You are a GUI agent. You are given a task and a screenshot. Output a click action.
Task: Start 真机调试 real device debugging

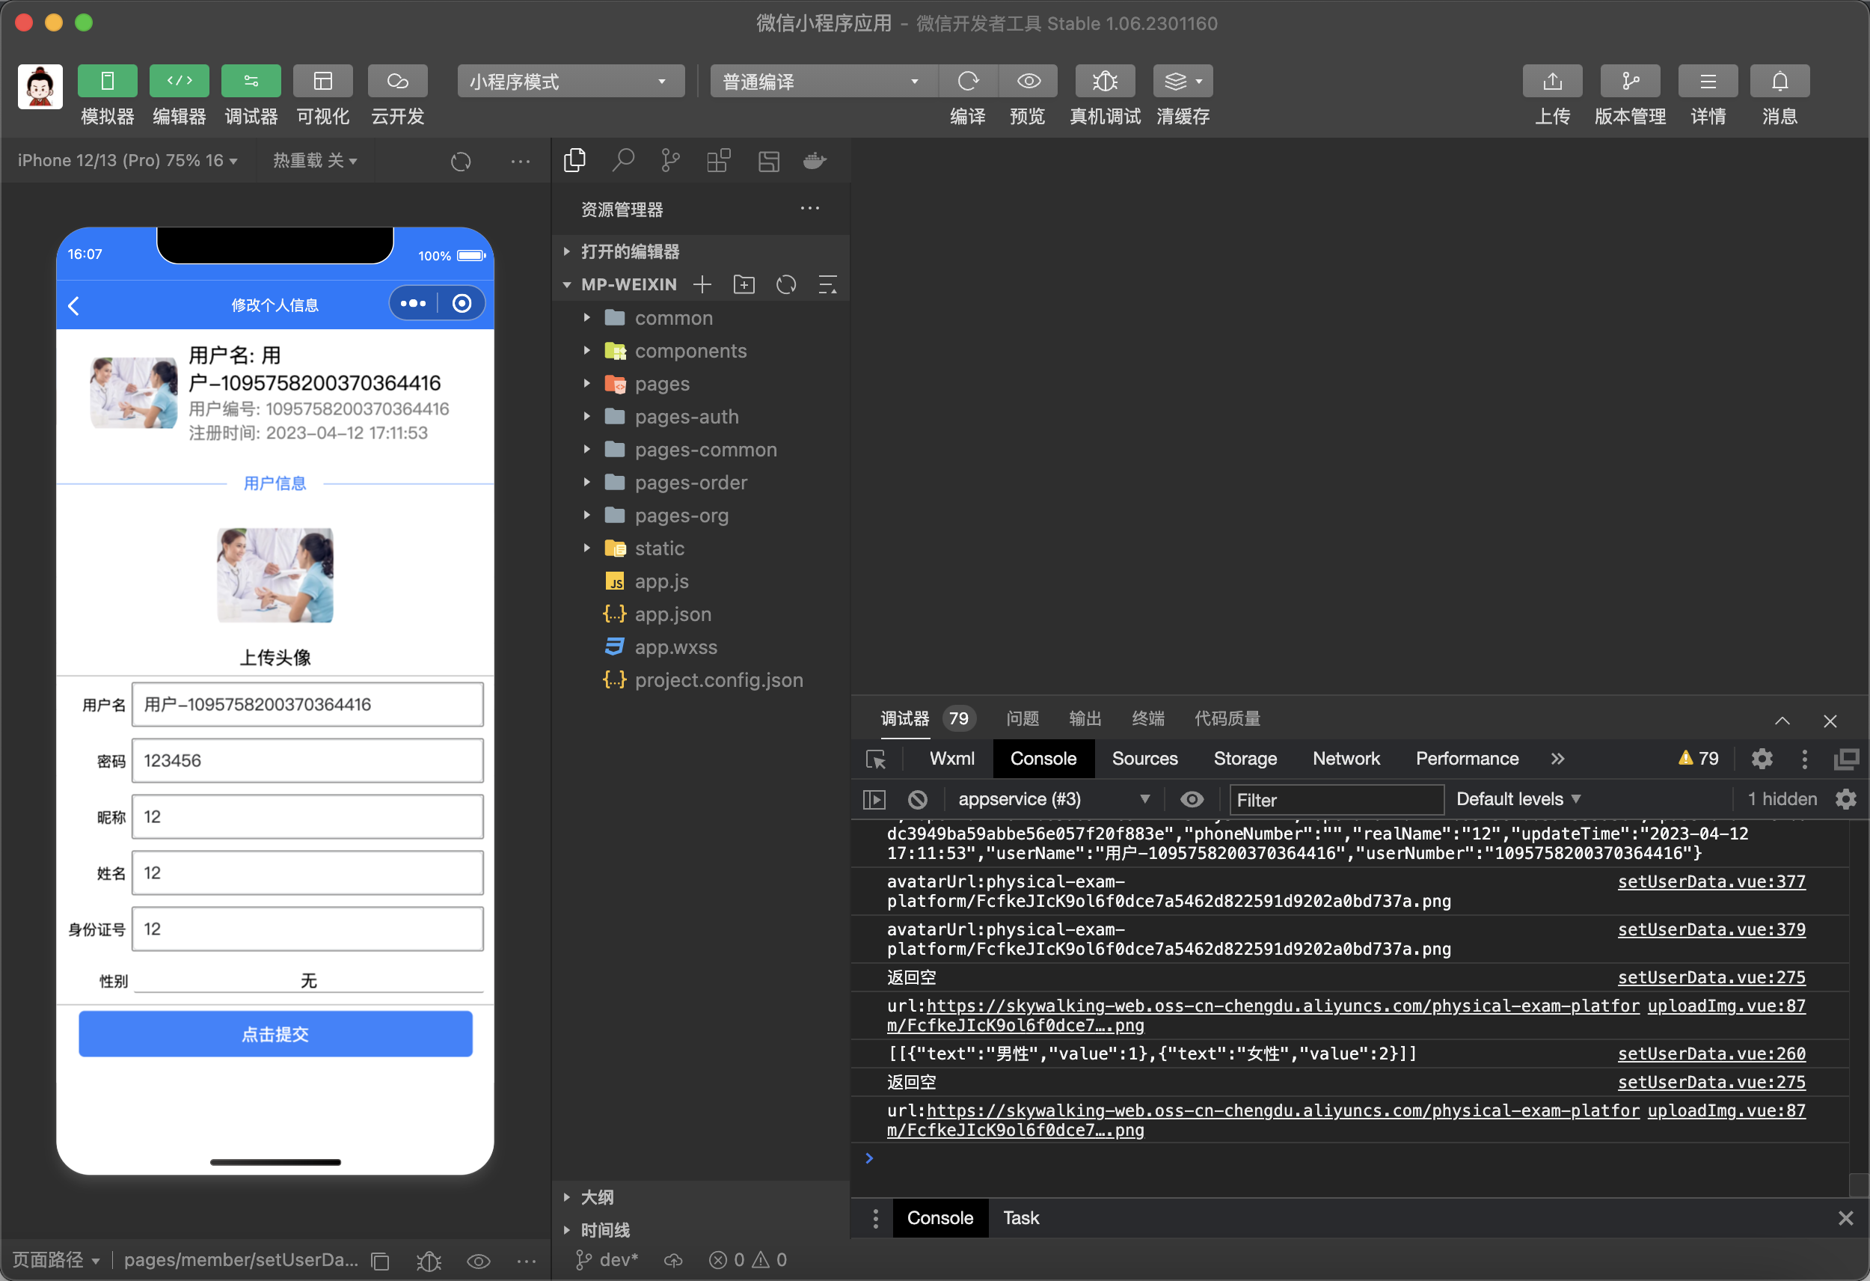1105,81
